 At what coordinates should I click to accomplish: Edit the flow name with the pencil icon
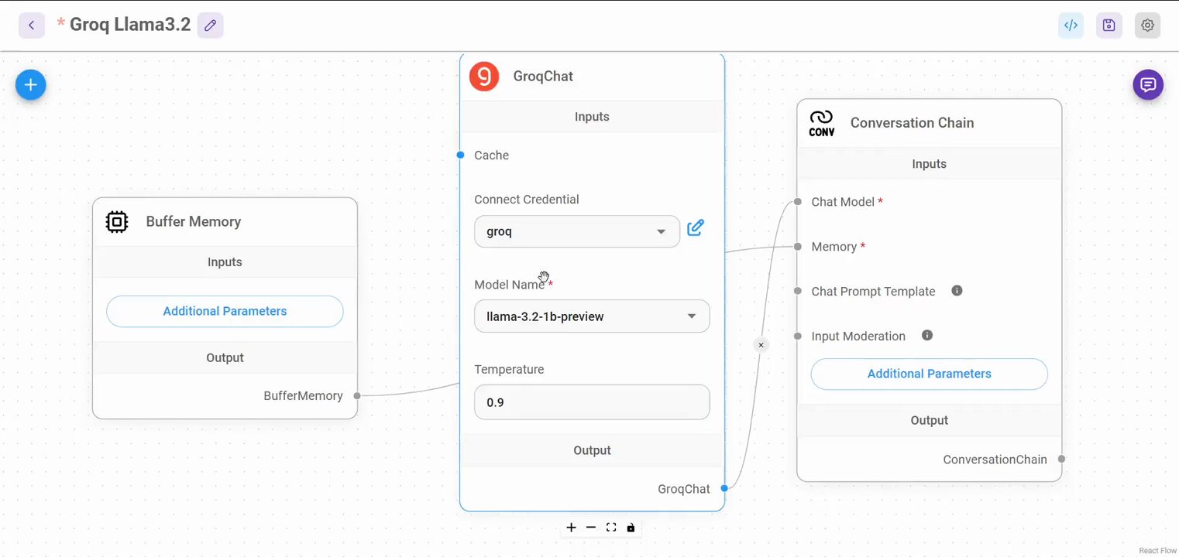coord(211,25)
